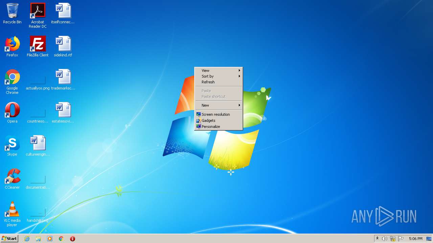Screen dimensions: 433x243
Task: Open Internet Explorer from the taskbar
Action: [x=27, y=239]
